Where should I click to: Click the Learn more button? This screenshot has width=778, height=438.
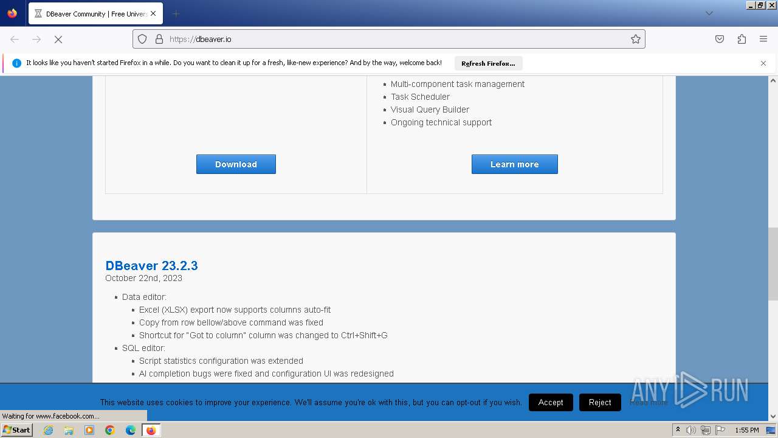(x=514, y=164)
